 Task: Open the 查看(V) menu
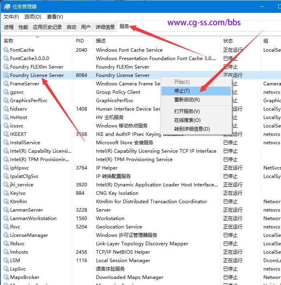pyautogui.click(x=55, y=17)
